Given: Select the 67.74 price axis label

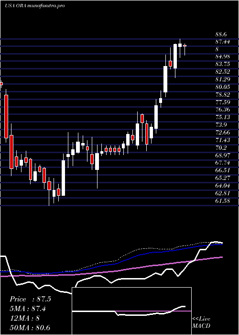Looking at the screenshot, I should (223, 163).
